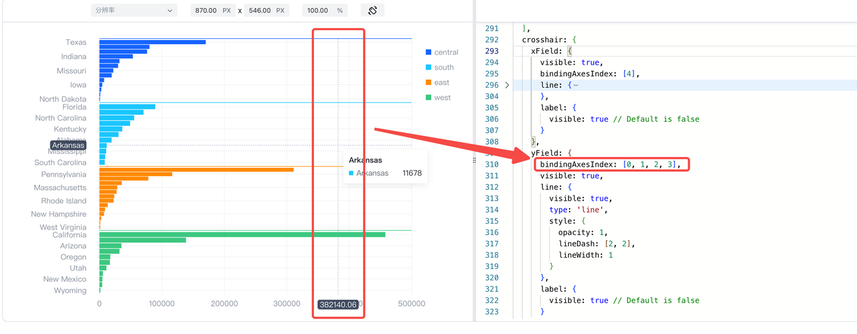Click the collapsed code ellipsis on line 296
Viewport: 857px width, 334px height.
click(576, 85)
